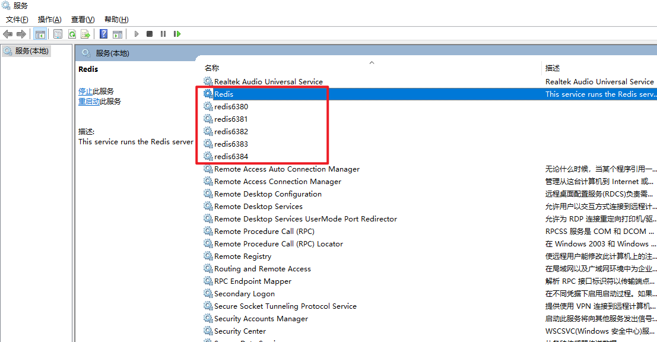Click the Export list toolbar icon
This screenshot has width=657, height=342.
(85, 34)
